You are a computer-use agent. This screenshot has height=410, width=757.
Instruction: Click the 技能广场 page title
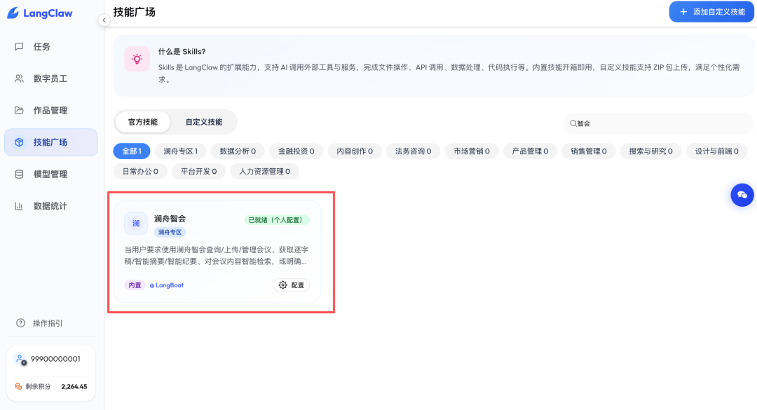click(x=134, y=12)
